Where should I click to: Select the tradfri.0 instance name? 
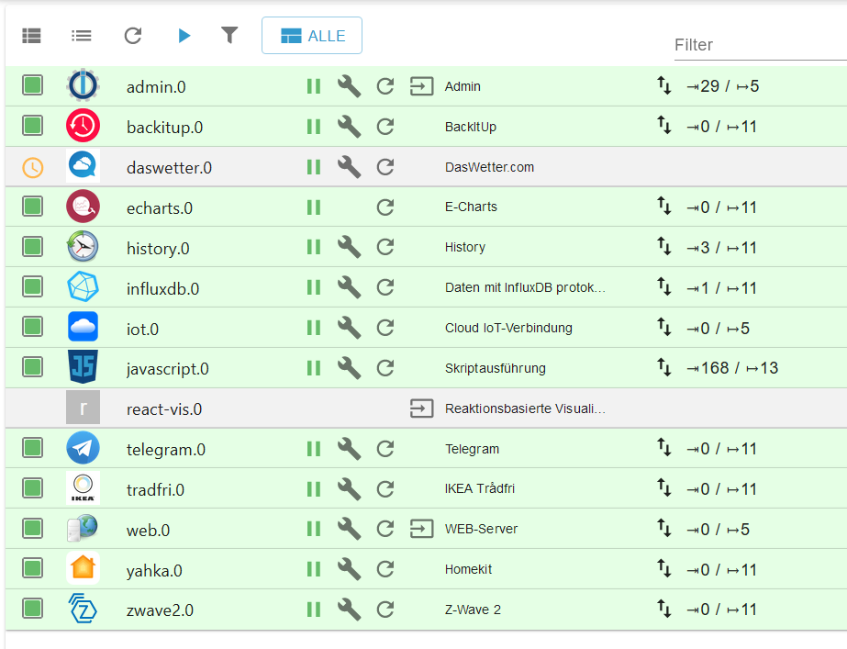(x=155, y=490)
